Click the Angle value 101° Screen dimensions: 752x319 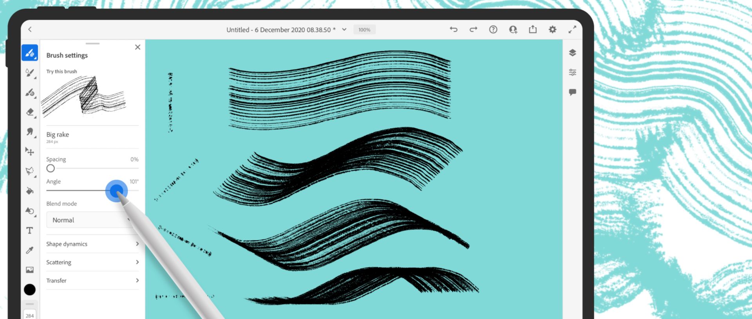(134, 181)
